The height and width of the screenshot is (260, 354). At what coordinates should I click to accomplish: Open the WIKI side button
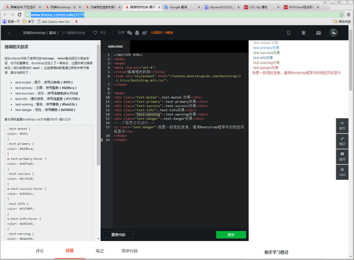pyautogui.click(x=342, y=172)
